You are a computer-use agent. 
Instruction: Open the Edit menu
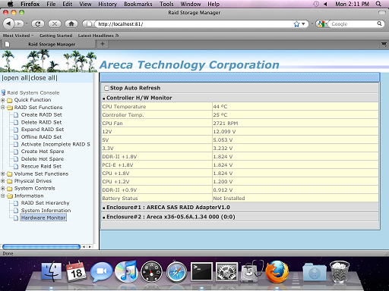point(68,4)
